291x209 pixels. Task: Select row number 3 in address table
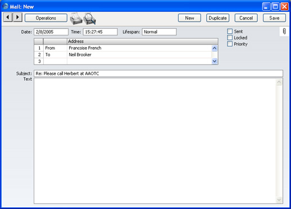pos(39,61)
